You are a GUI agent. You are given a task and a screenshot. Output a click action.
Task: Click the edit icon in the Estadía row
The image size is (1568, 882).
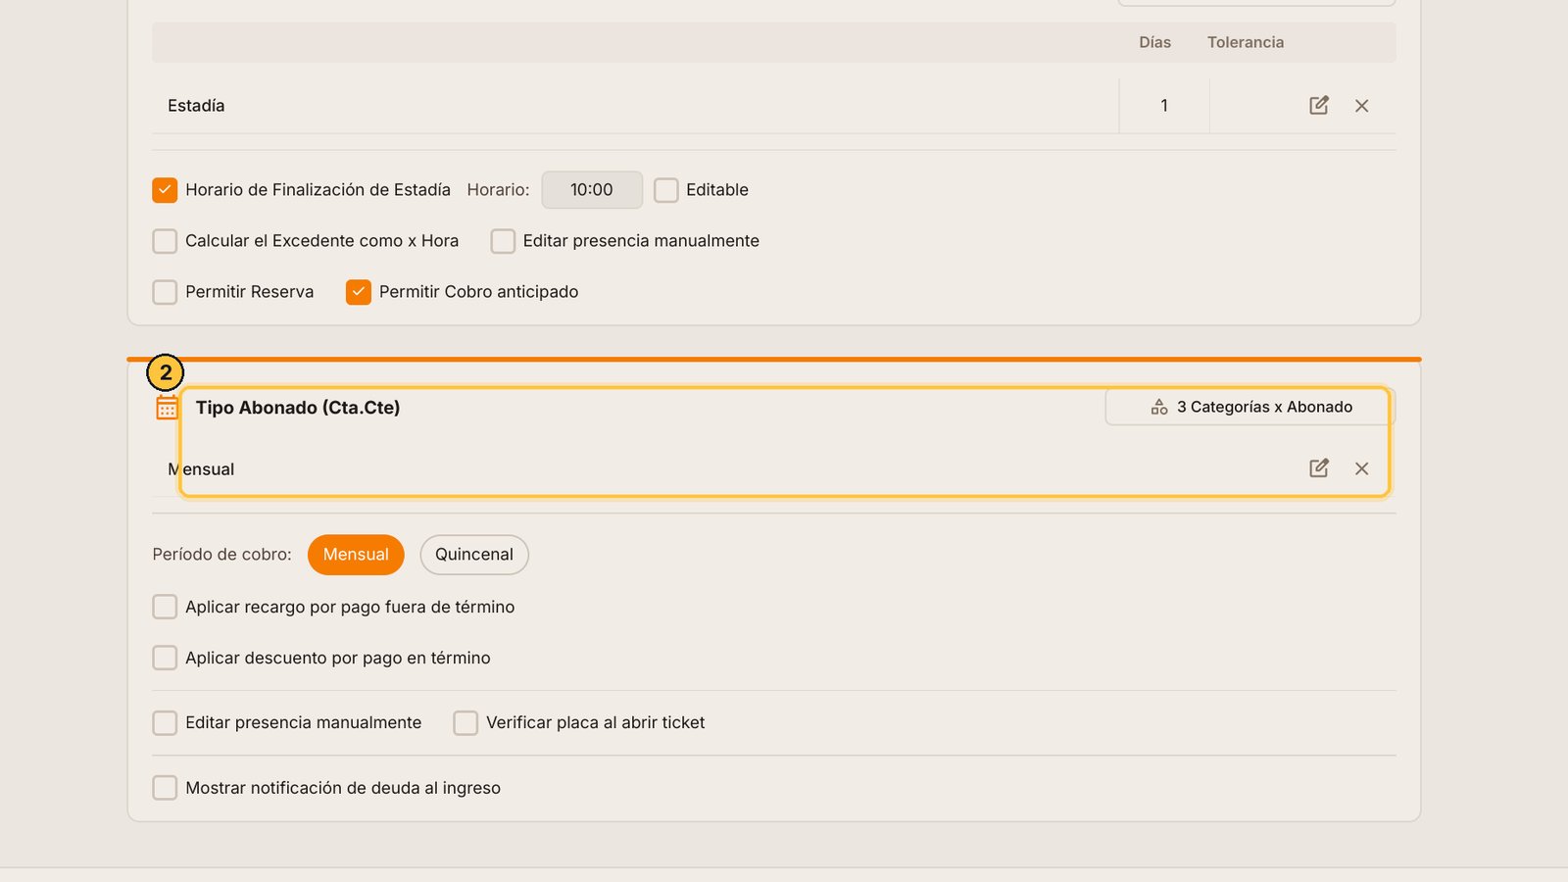coord(1319,105)
